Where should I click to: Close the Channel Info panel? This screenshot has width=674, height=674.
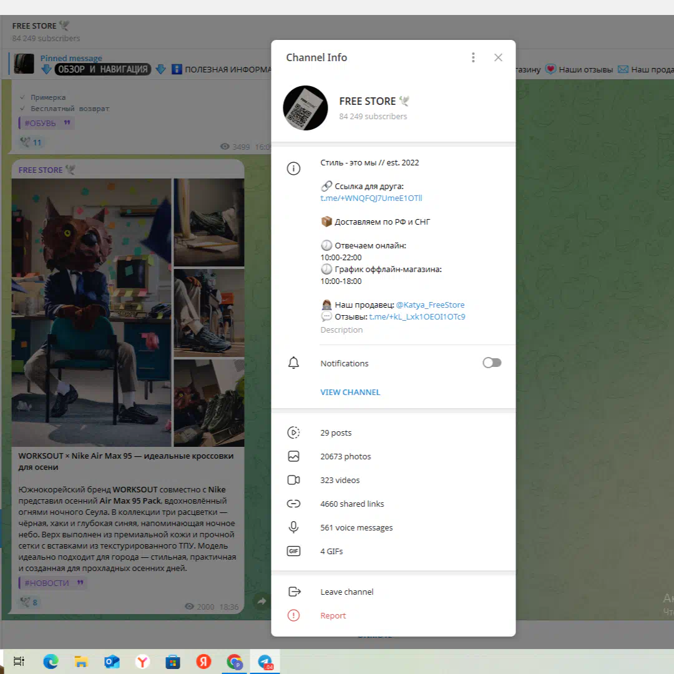(x=498, y=57)
